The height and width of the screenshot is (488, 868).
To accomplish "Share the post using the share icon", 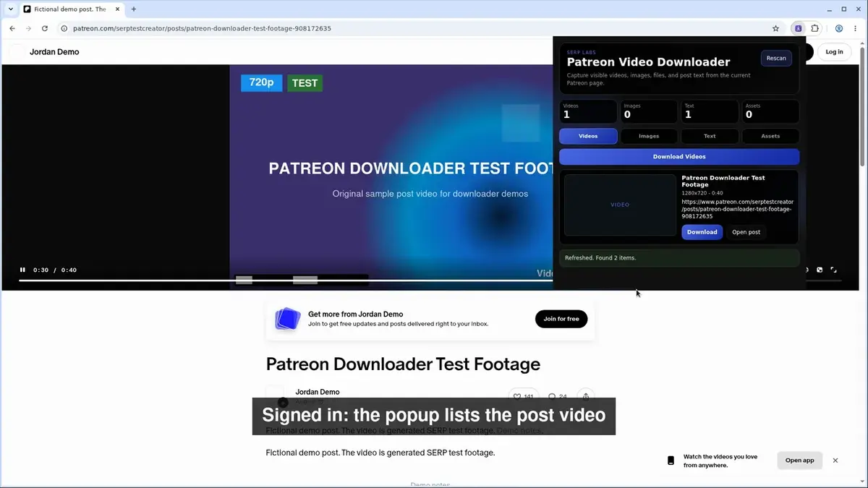I will click(x=585, y=395).
